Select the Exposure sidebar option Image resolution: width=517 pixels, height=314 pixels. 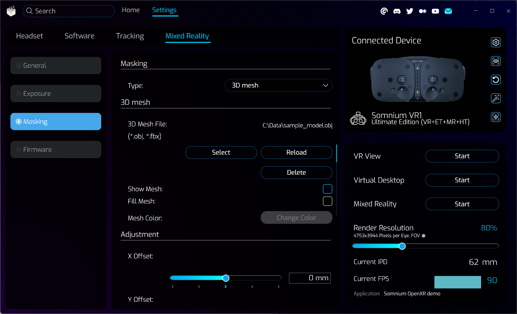[x=56, y=94]
